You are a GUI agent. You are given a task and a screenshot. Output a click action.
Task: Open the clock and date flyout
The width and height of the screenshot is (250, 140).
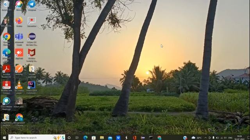[x=239, y=138]
